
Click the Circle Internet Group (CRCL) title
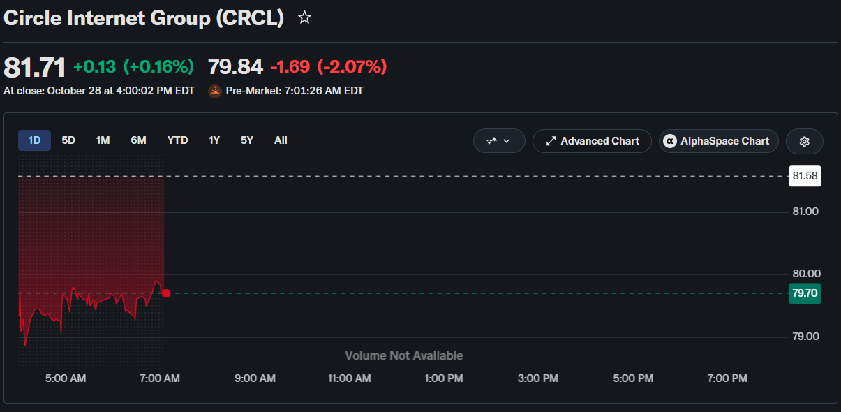pyautogui.click(x=144, y=17)
